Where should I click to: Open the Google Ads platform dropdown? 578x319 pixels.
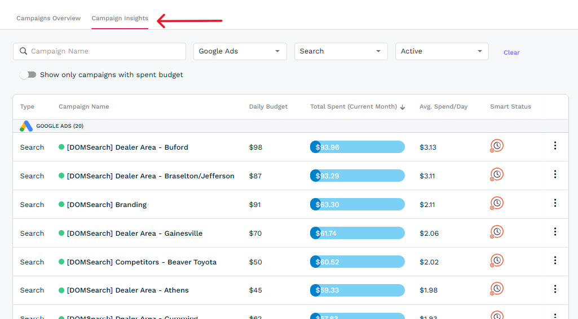240,51
